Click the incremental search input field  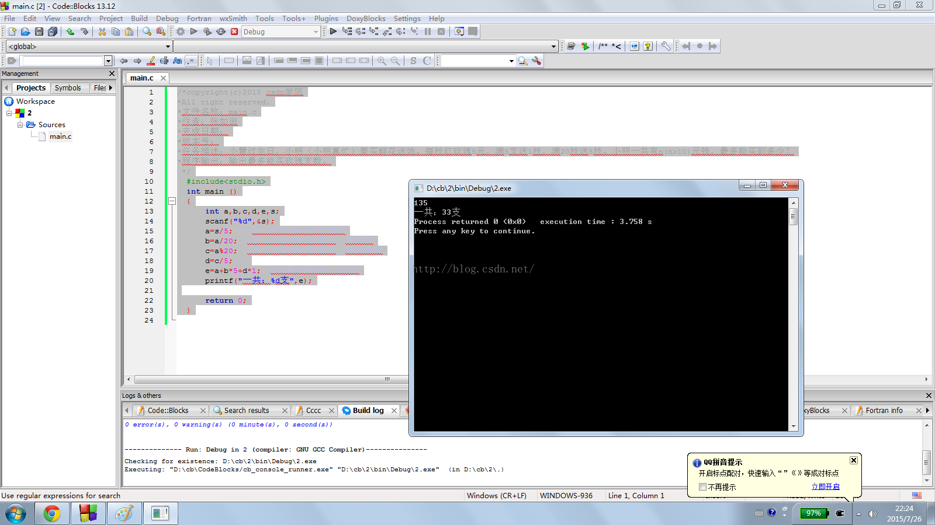pyautogui.click(x=61, y=61)
